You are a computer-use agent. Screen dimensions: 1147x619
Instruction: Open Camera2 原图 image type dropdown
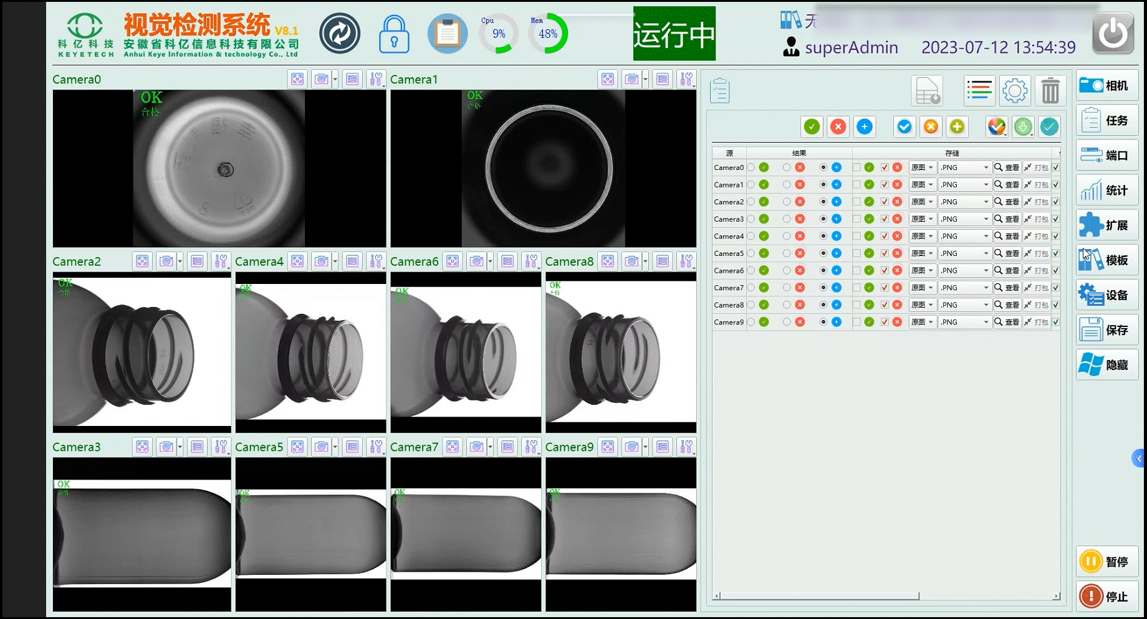931,202
